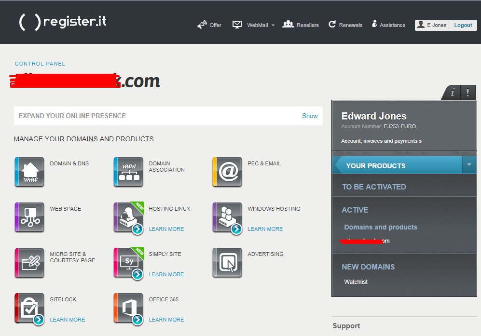The width and height of the screenshot is (481, 336).
Task: Expand the WebMail dropdown arrow
Action: [x=273, y=26]
